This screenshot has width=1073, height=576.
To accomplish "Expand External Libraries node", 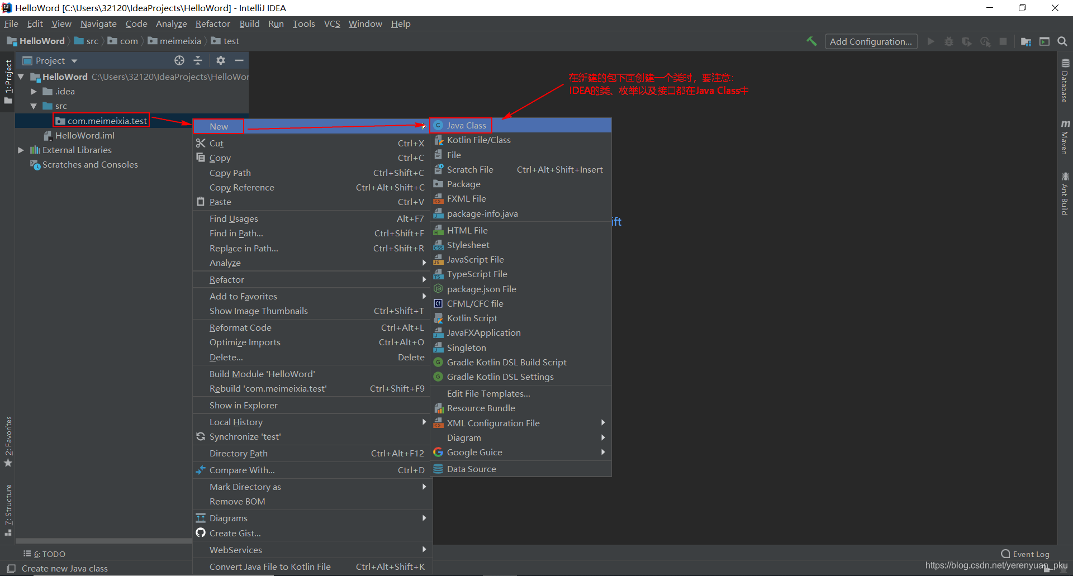I will [21, 150].
